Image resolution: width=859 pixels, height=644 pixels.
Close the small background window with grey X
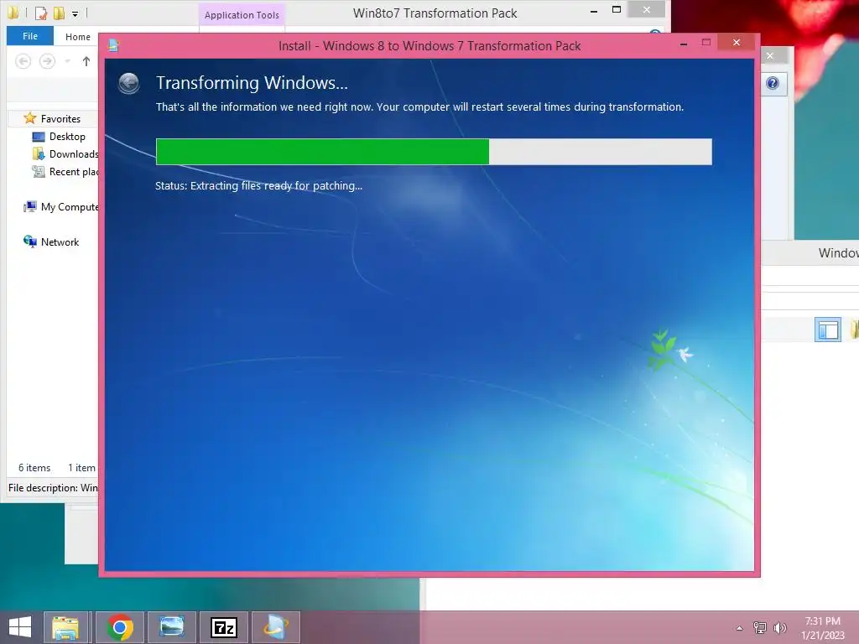pos(770,55)
